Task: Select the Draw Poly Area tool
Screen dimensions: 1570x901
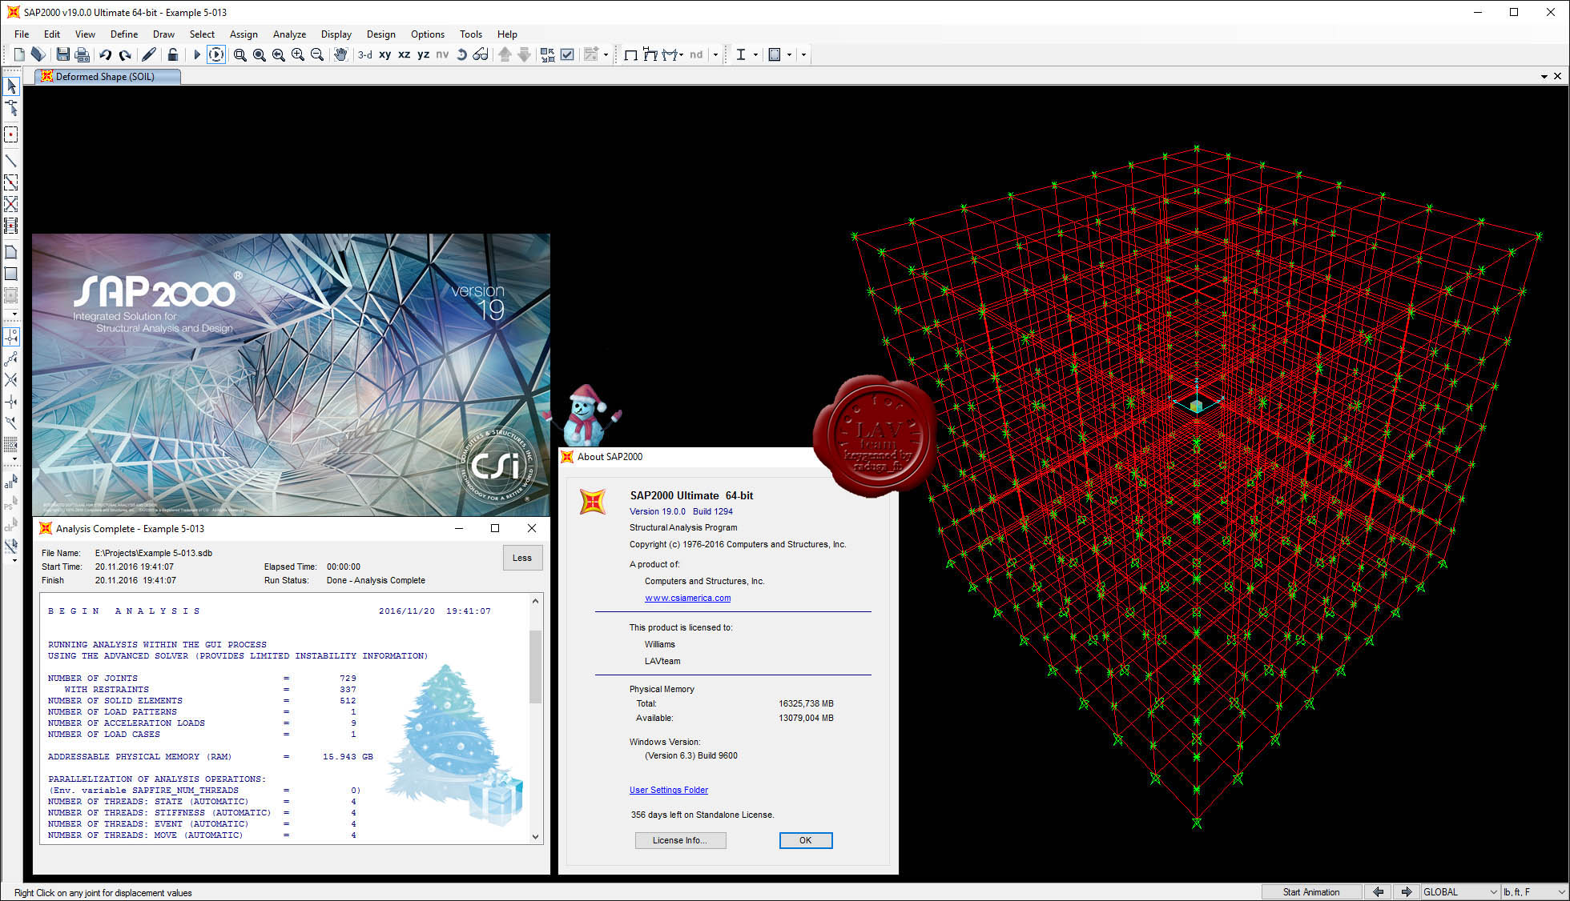Action: [x=11, y=251]
